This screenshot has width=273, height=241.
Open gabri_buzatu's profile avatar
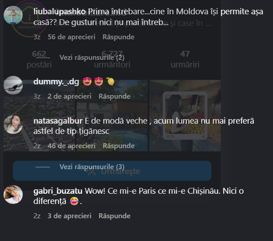(x=13, y=195)
